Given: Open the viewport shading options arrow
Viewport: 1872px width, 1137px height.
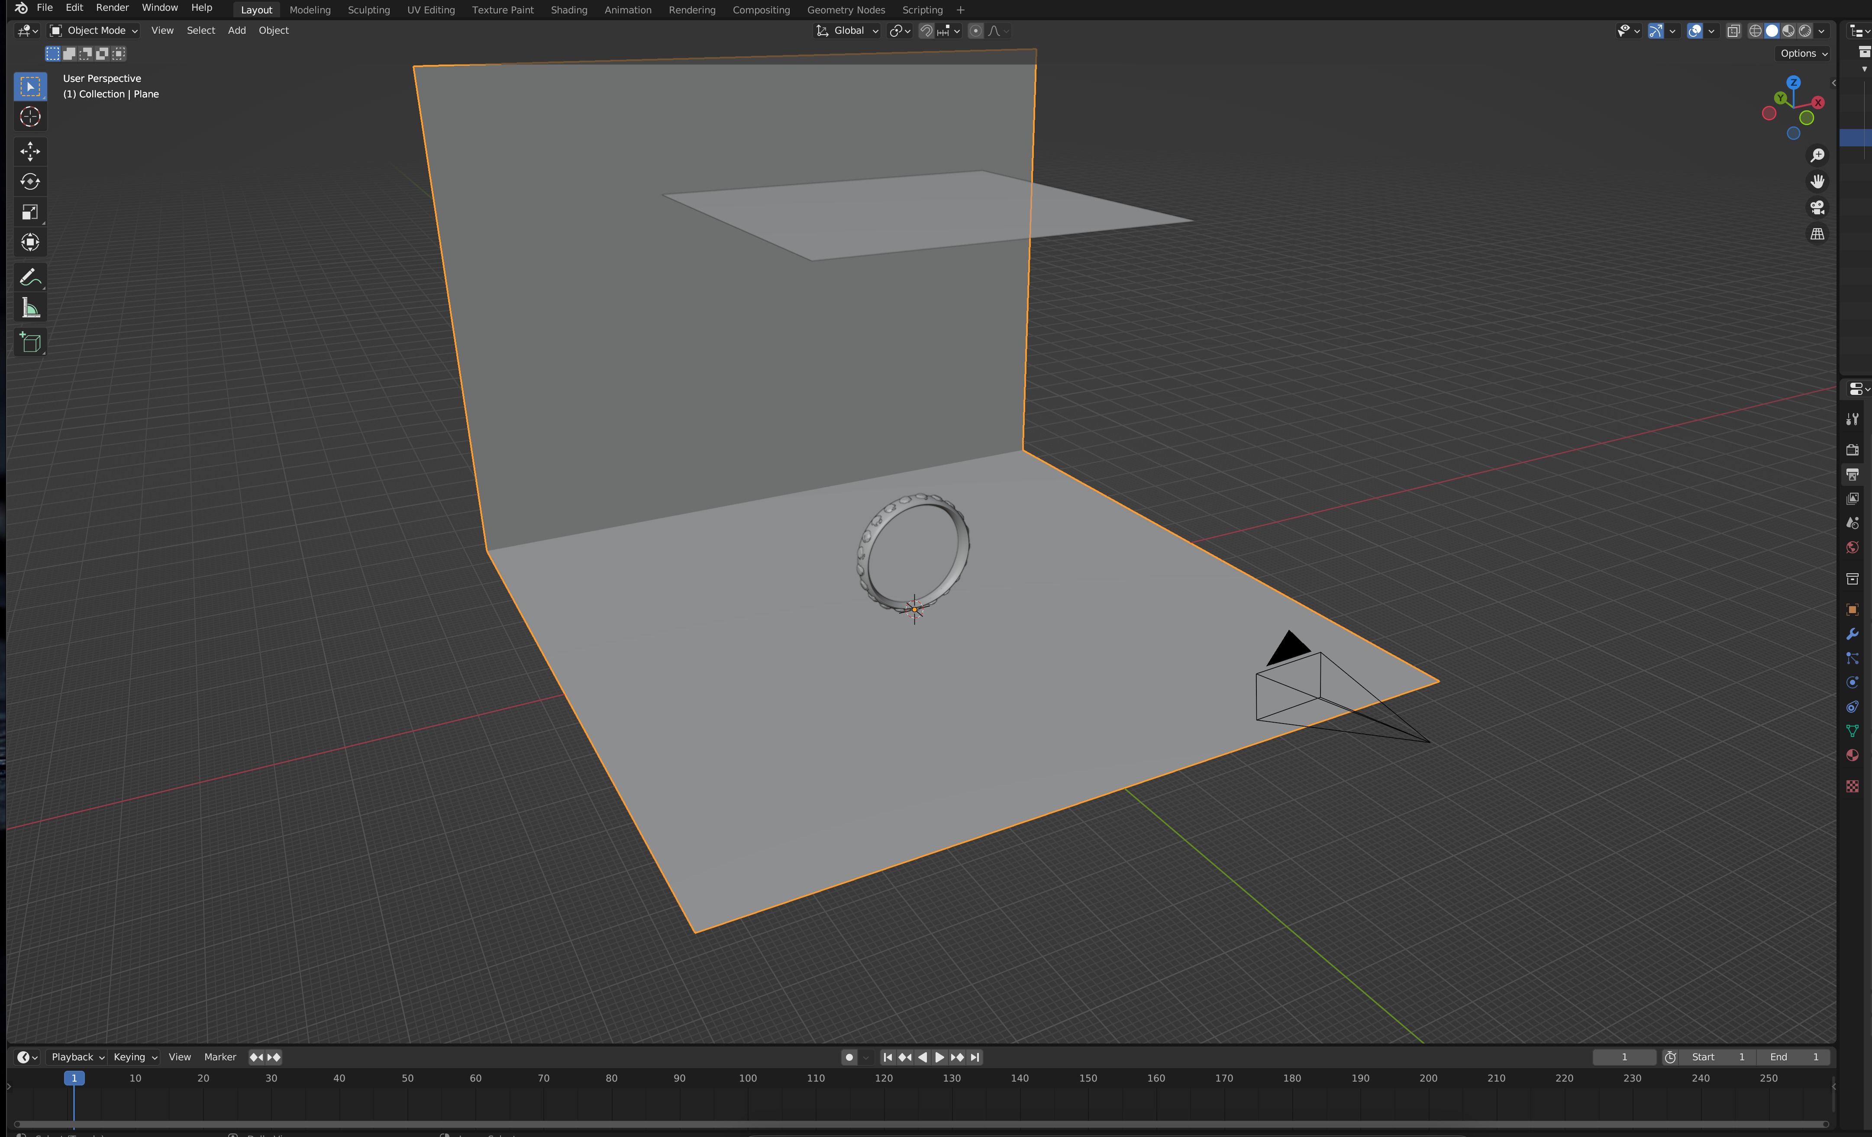Looking at the screenshot, I should pyautogui.click(x=1822, y=31).
